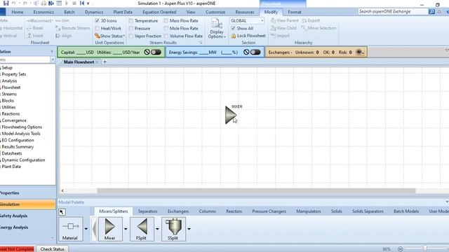Open the Convergence folder in the tree
The width and height of the screenshot is (449, 252).
(x=14, y=120)
